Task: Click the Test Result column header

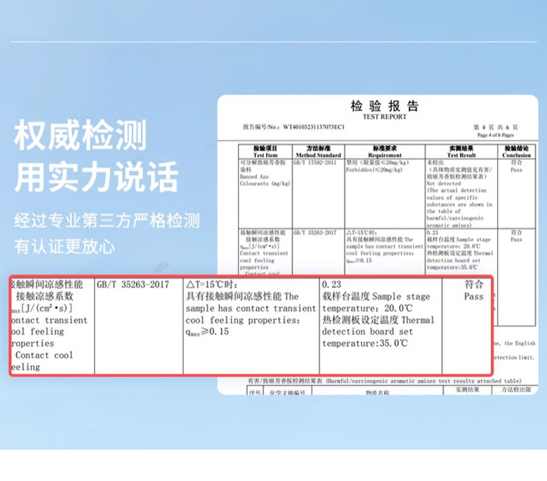Action: 461,152
